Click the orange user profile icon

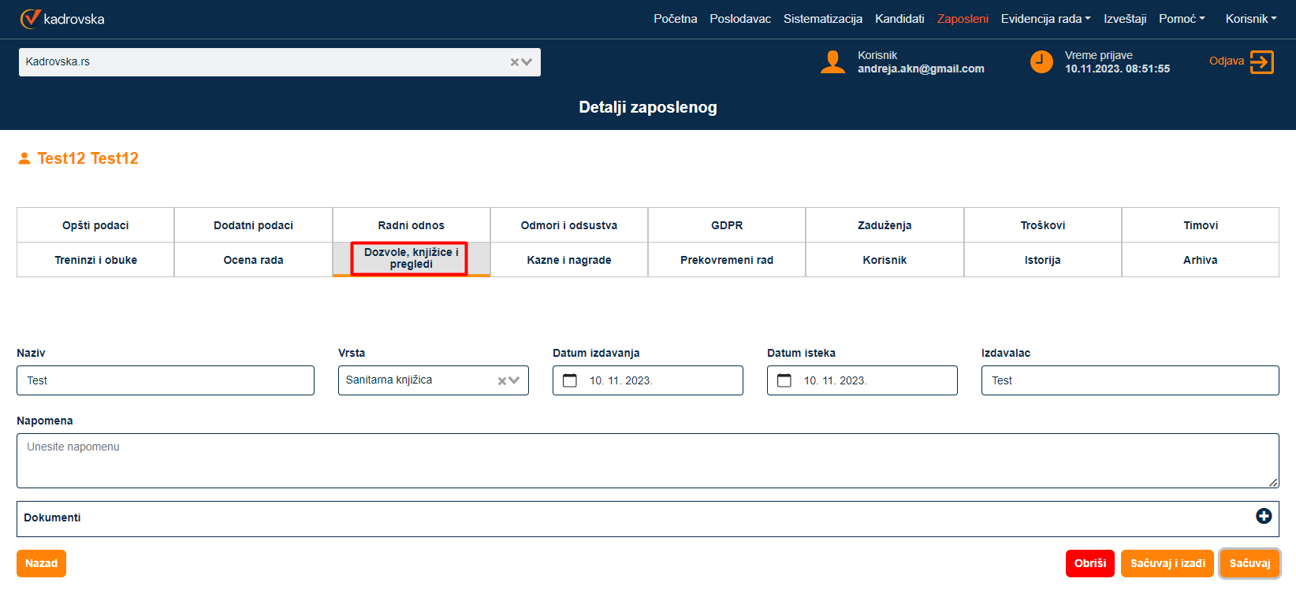(832, 62)
